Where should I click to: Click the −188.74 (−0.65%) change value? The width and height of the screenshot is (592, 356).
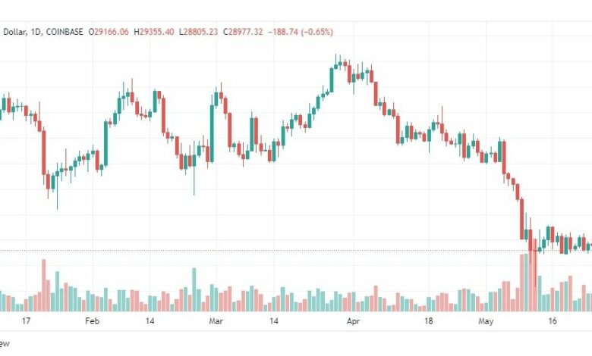click(301, 32)
